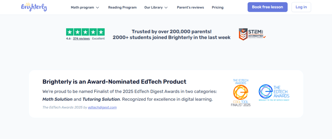Click The EdTech Awards logo
This screenshot has height=139, width=332.
click(x=274, y=93)
